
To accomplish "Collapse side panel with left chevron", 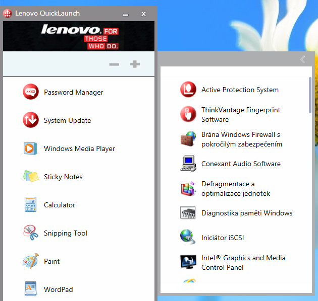I will [x=303, y=59].
